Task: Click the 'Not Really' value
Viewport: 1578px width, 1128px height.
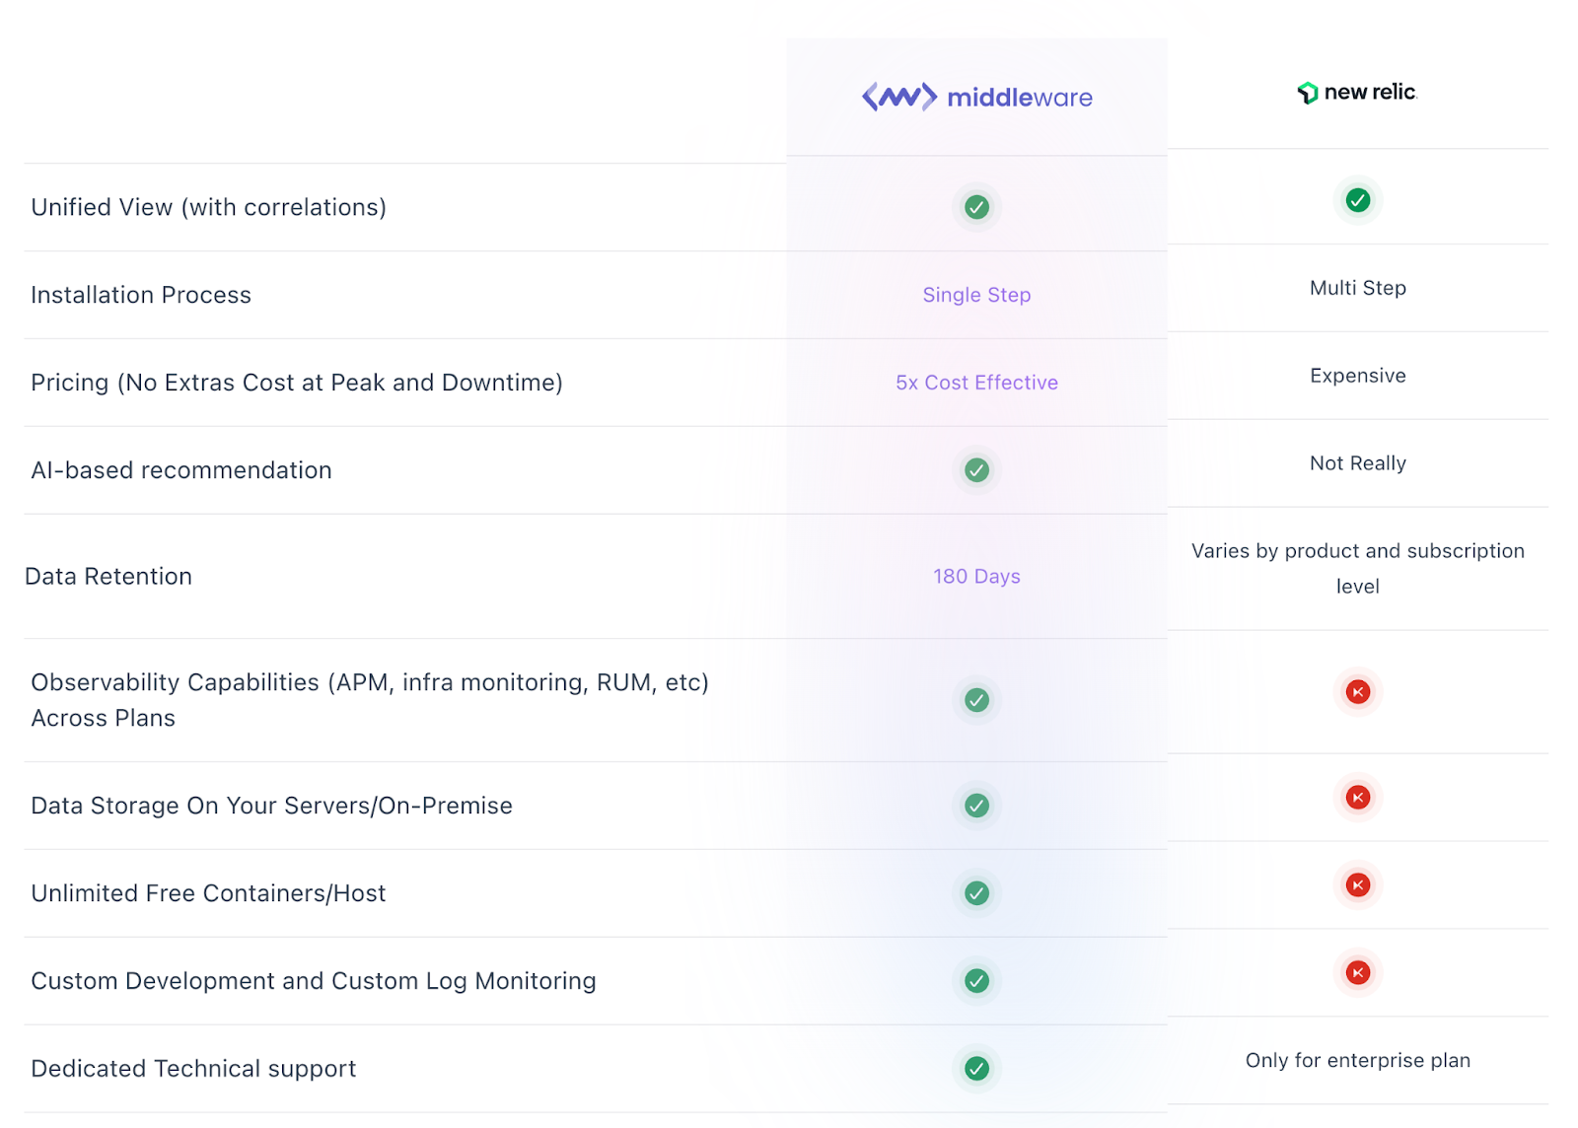Action: [1358, 463]
